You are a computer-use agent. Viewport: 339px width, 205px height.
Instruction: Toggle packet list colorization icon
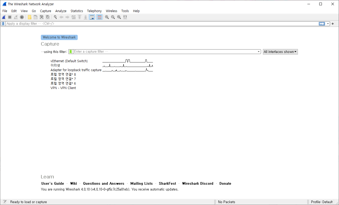(x=99, y=17)
